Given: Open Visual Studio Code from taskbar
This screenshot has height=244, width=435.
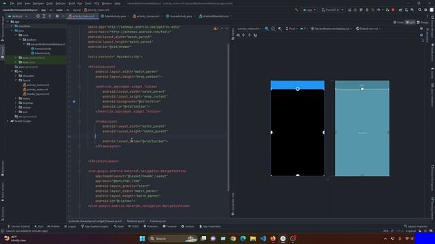Looking at the screenshot, I should 263,239.
